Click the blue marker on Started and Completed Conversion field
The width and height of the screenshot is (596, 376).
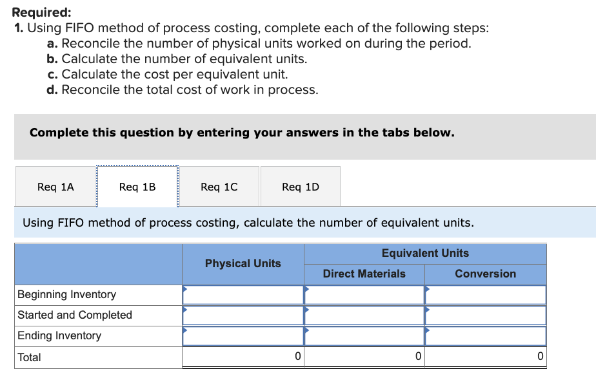point(428,311)
